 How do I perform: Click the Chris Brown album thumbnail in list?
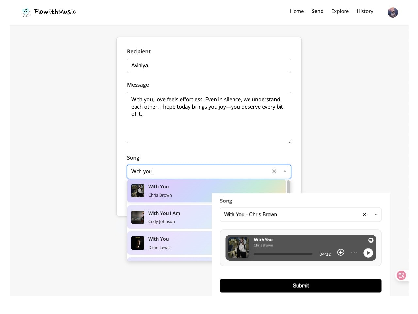[x=138, y=191]
